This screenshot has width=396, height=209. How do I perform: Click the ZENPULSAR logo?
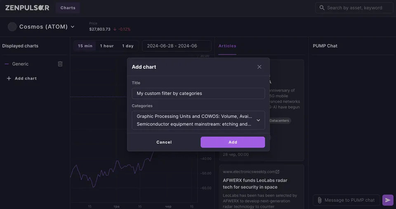[x=27, y=8]
